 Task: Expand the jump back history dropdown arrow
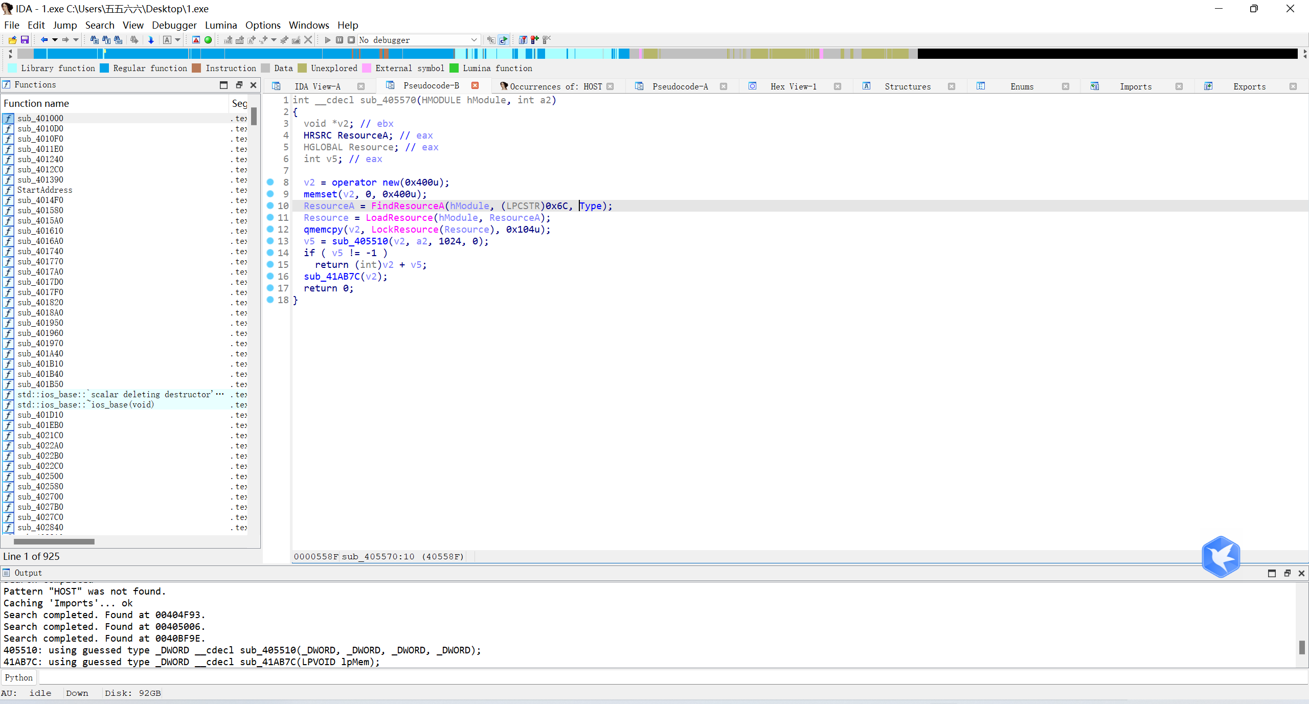click(x=55, y=40)
